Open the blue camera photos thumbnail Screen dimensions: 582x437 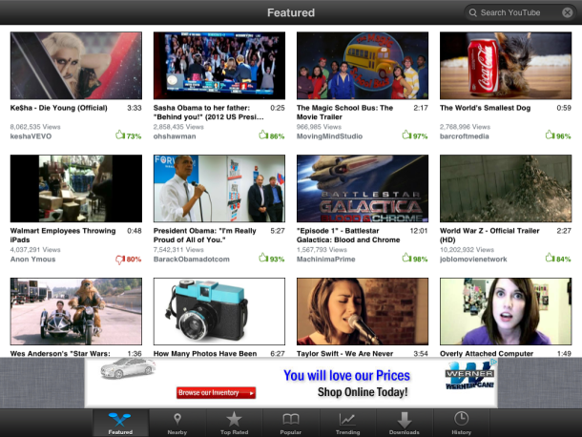tap(219, 311)
